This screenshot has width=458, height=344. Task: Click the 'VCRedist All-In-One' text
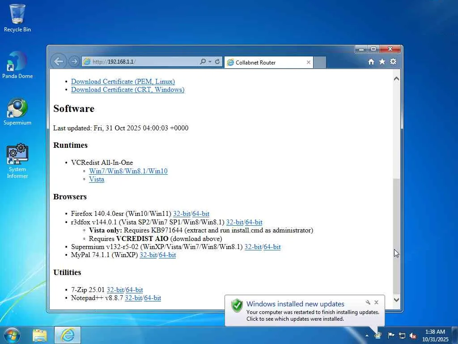click(102, 162)
